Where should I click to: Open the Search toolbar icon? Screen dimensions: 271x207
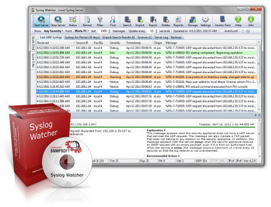click(127, 21)
